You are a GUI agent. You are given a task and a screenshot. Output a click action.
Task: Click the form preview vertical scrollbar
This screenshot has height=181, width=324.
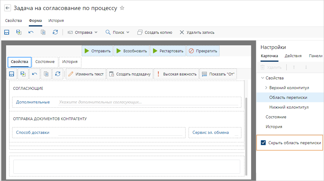coord(247,137)
